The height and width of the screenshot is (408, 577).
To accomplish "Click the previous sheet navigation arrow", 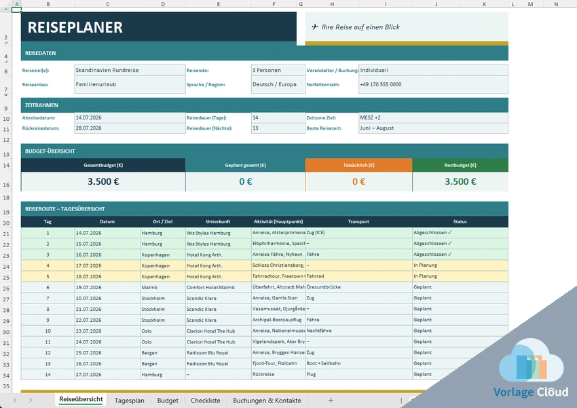I will point(15,400).
